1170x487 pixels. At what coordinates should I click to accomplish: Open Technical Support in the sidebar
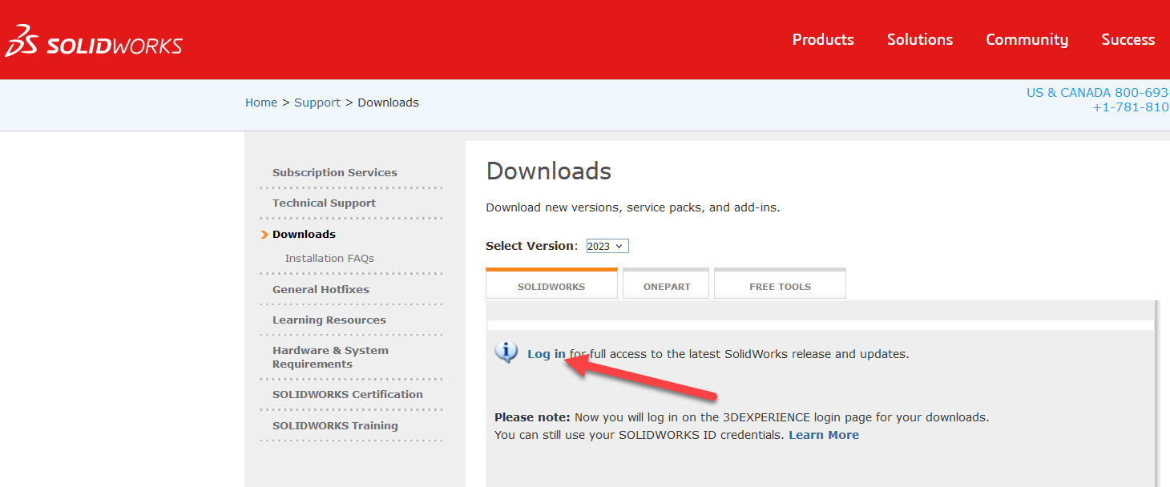[x=324, y=203]
